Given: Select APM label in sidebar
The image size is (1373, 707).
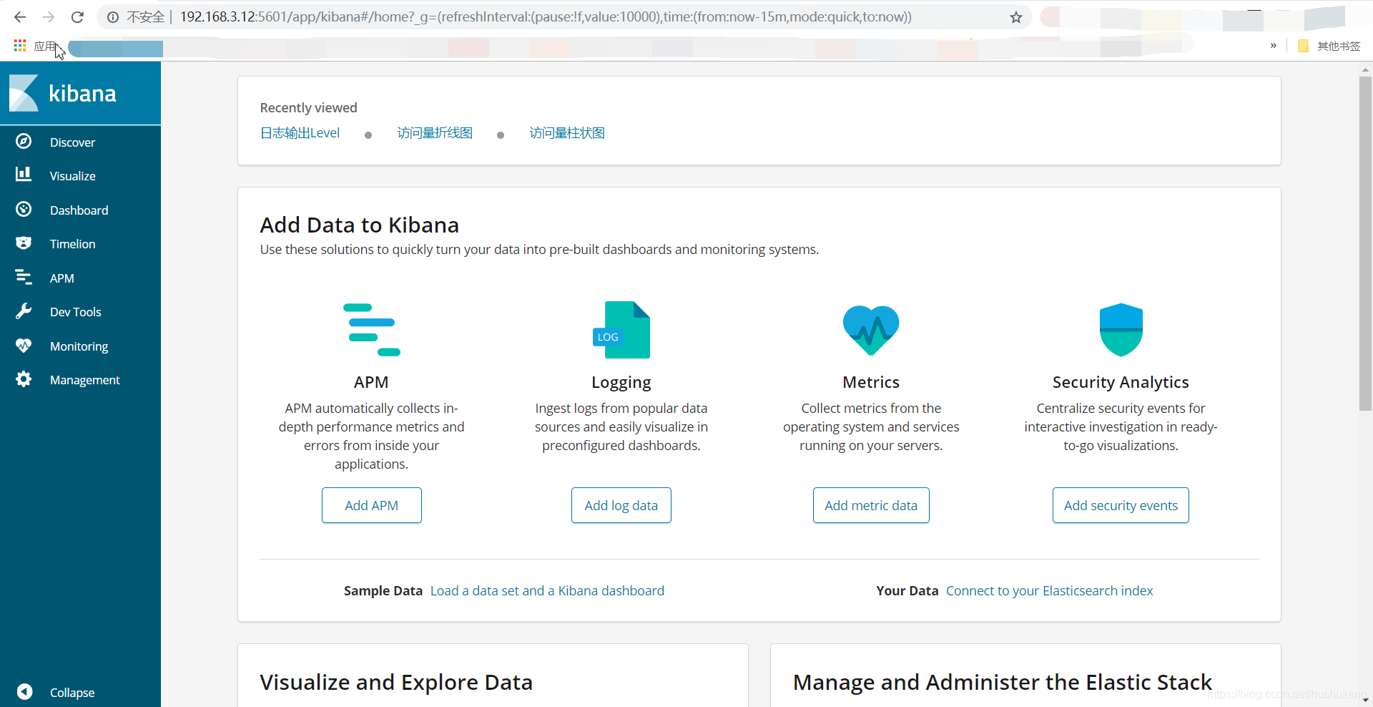Looking at the screenshot, I should (x=61, y=278).
